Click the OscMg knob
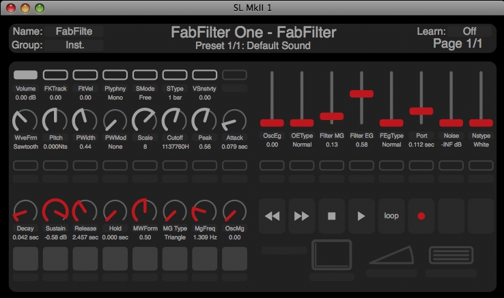The width and height of the screenshot is (504, 298). tap(235, 211)
